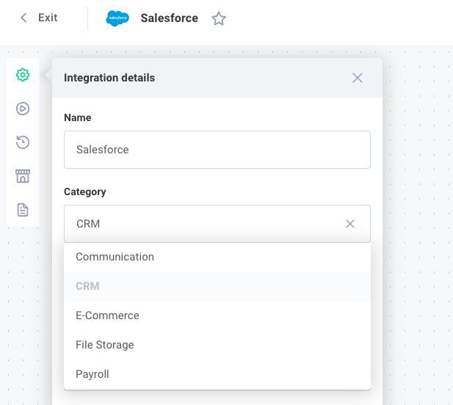
Task: Click the marketplace store icon in sidebar
Action: pos(23,176)
